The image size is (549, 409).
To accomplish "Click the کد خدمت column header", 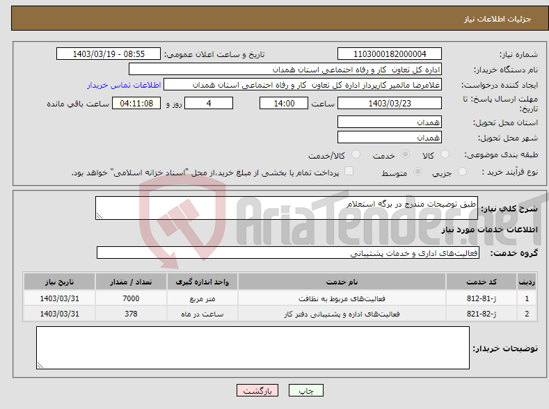I will point(482,282).
